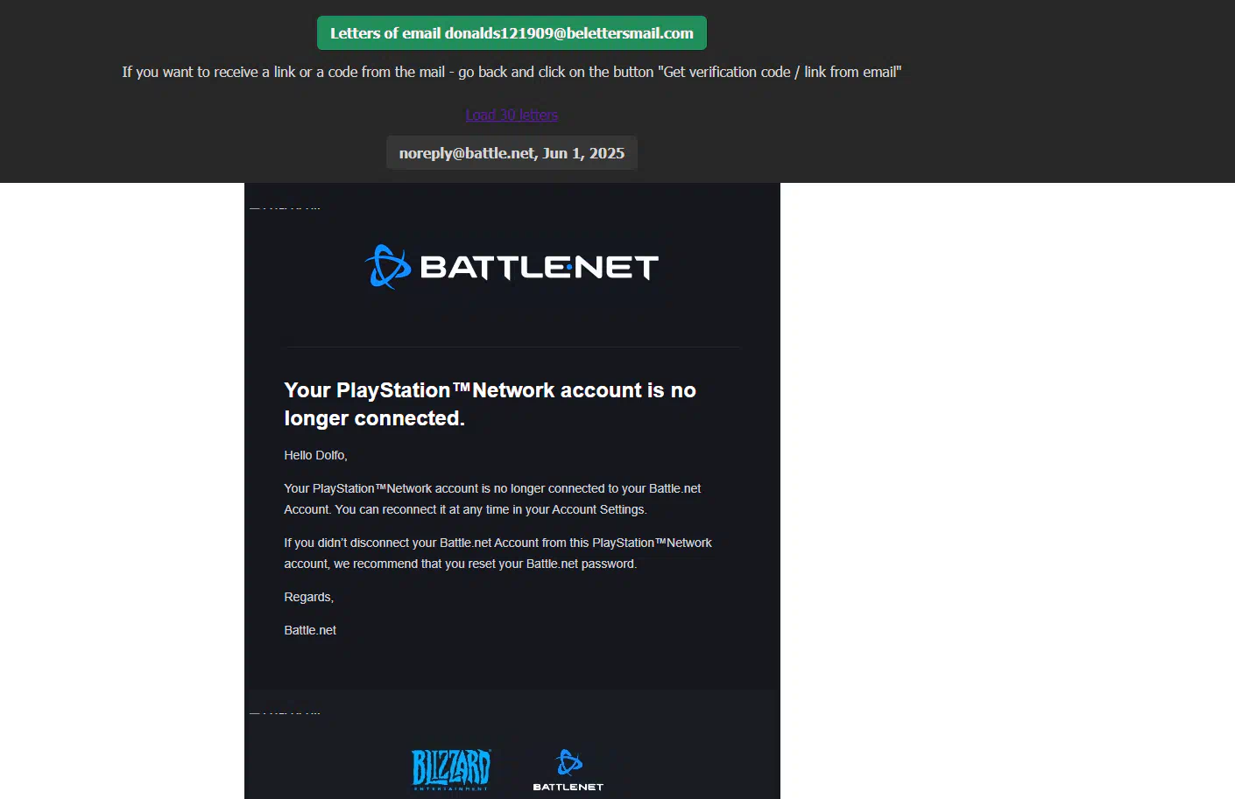This screenshot has width=1235, height=799.
Task: Click the Battle.net logo in the email header
Action: [x=512, y=267]
